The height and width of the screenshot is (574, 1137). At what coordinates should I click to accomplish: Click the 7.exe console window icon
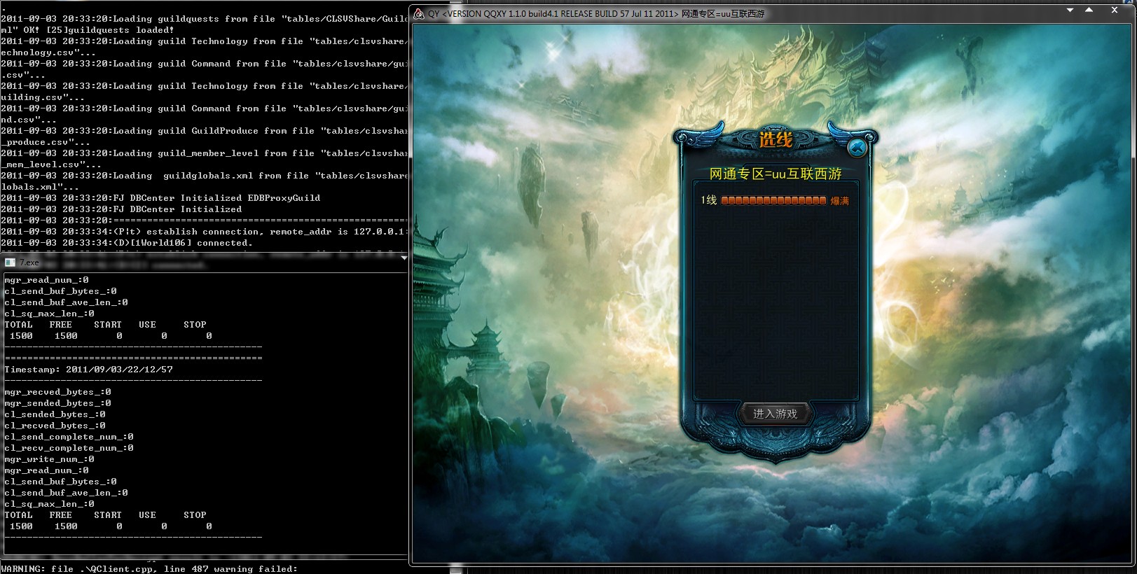tap(10, 262)
